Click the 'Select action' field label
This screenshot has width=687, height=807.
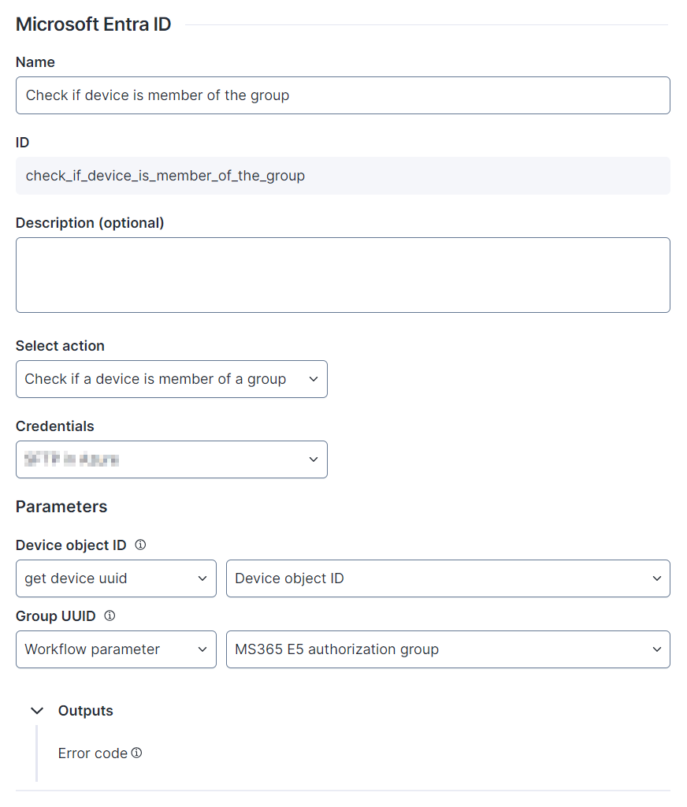pyautogui.click(x=60, y=346)
